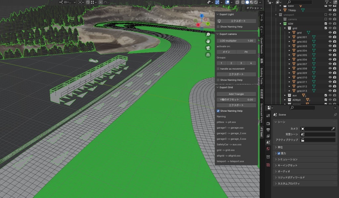Expand 単位 units section
This screenshot has height=198, width=339.
tap(276, 147)
